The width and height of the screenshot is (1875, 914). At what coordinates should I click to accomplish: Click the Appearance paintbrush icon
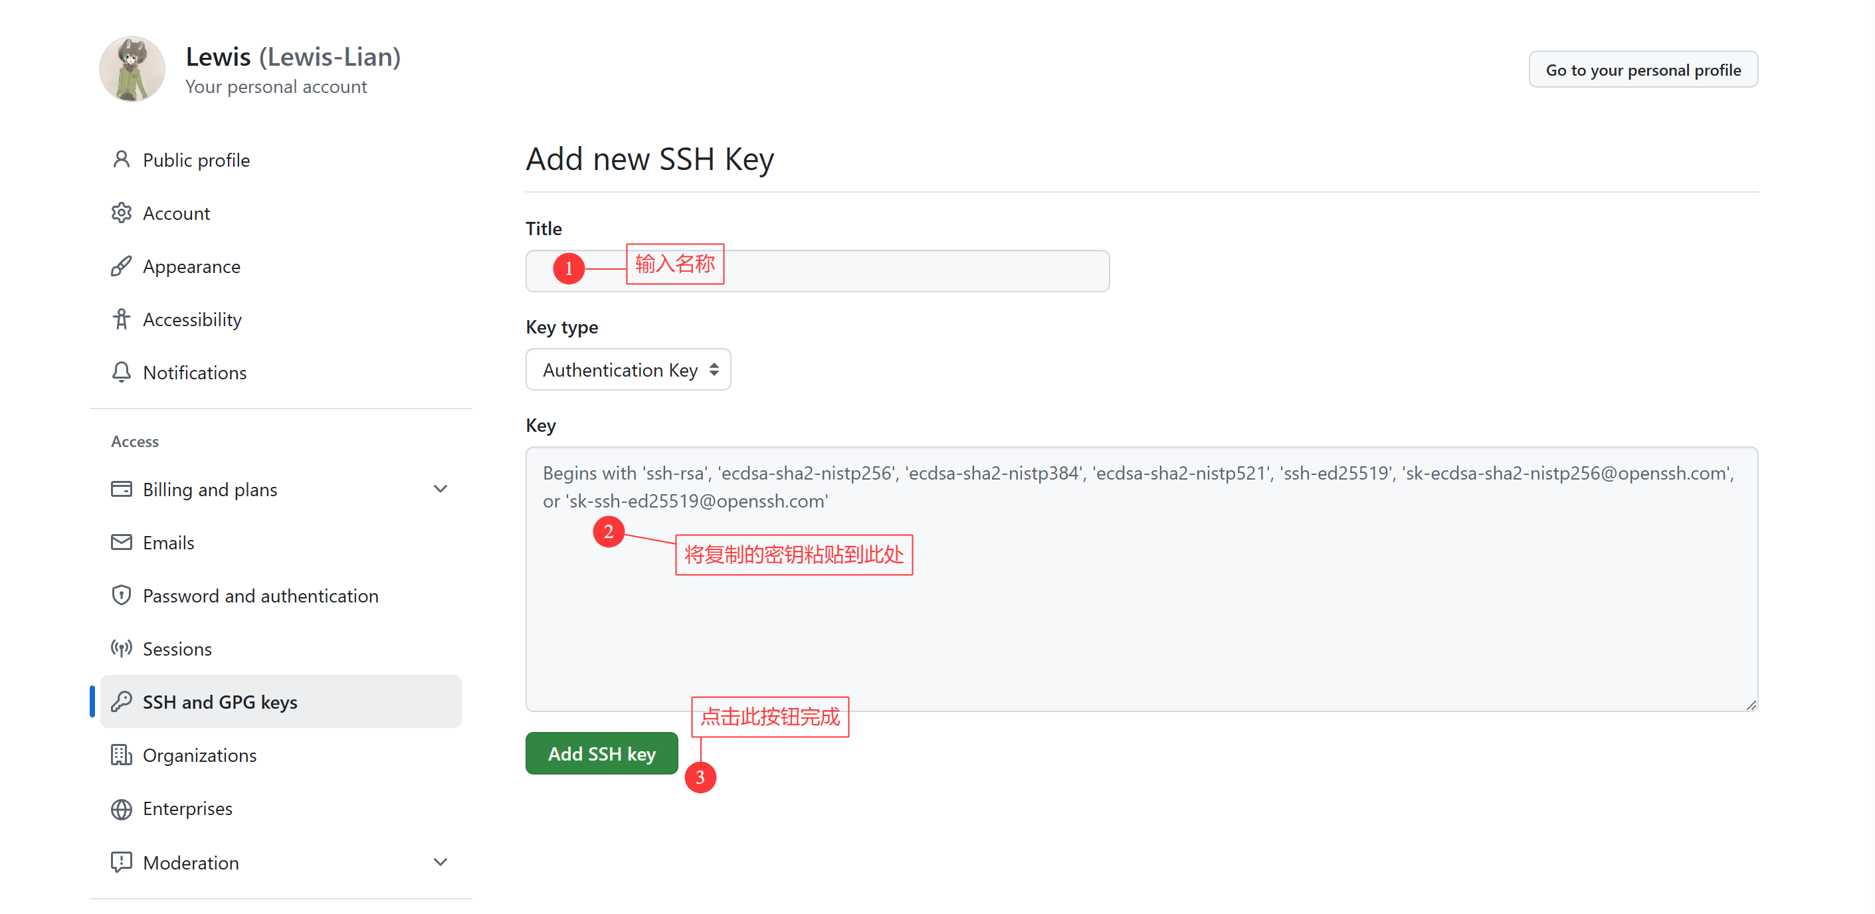tap(121, 266)
